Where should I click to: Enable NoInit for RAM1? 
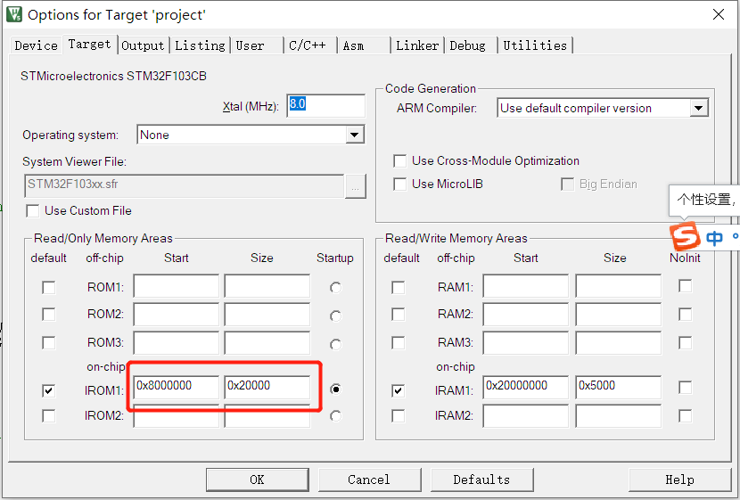click(x=685, y=286)
